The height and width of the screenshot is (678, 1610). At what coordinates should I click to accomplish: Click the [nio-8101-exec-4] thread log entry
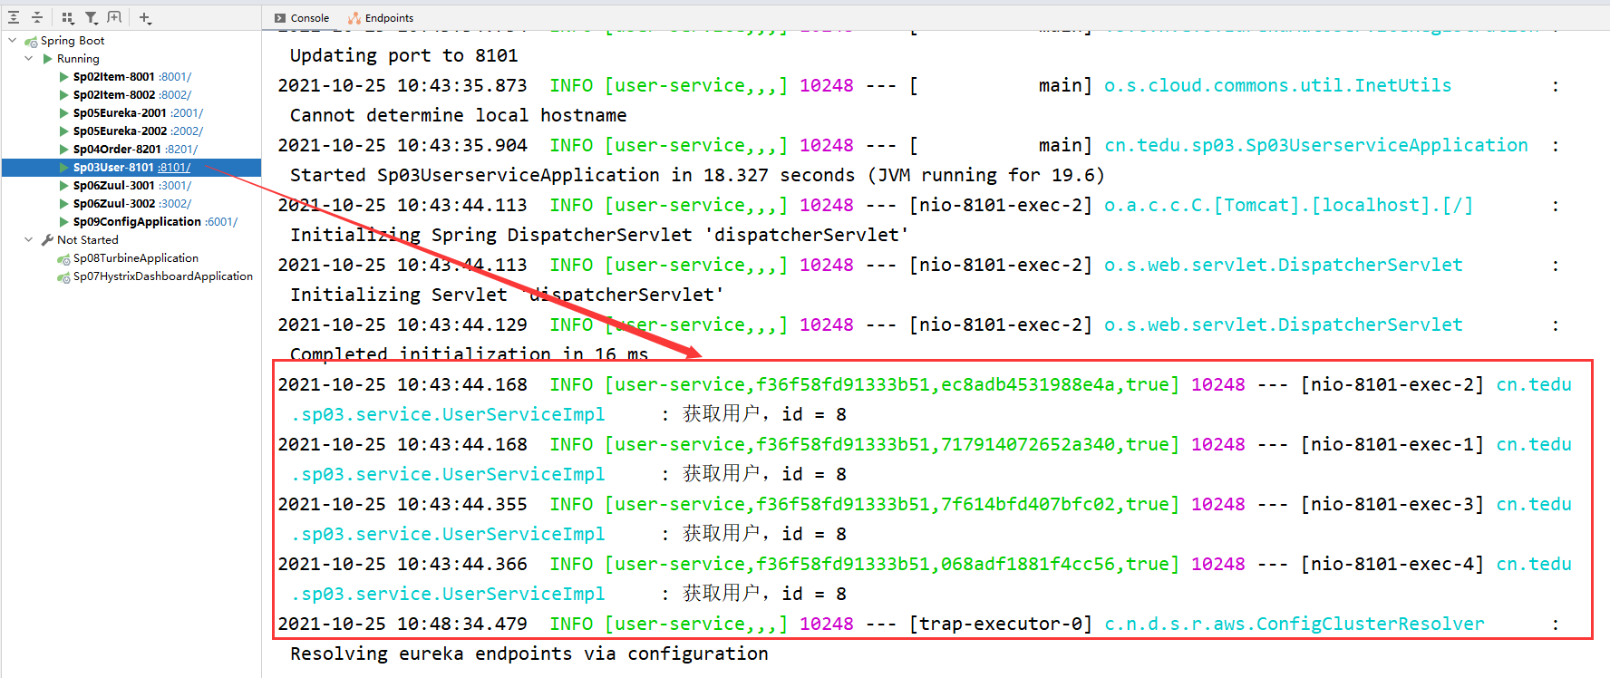1392,564
